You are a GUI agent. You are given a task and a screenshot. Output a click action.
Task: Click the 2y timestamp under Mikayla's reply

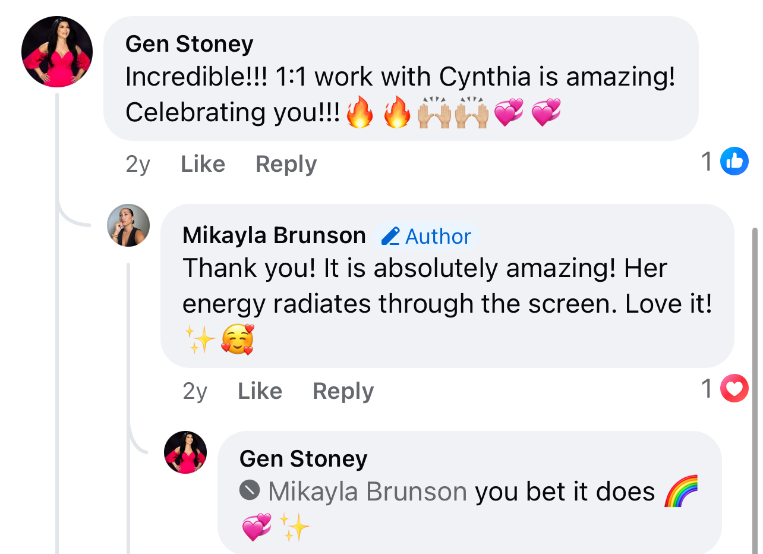[x=195, y=391]
